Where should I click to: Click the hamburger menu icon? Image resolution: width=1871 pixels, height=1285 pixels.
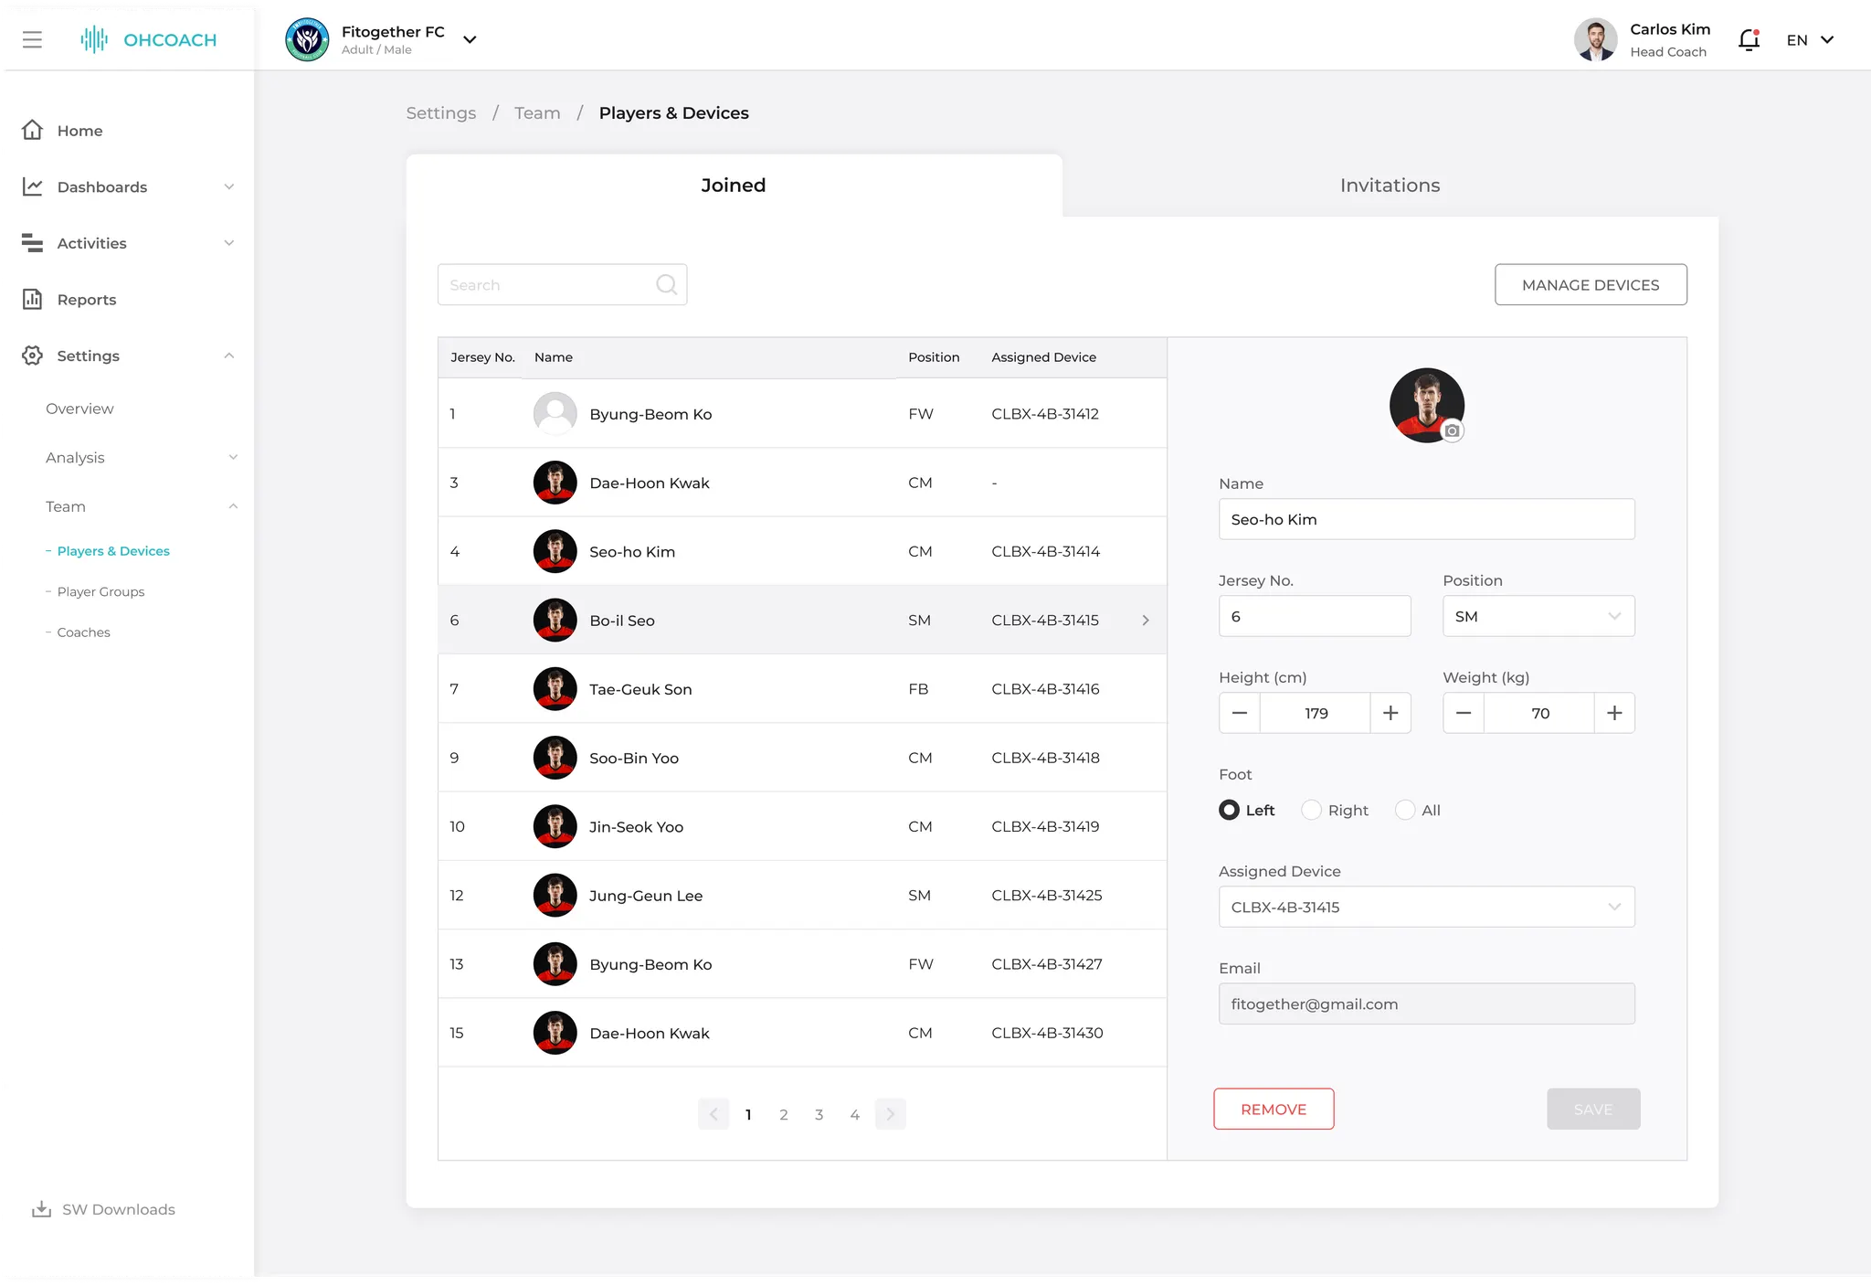[32, 39]
